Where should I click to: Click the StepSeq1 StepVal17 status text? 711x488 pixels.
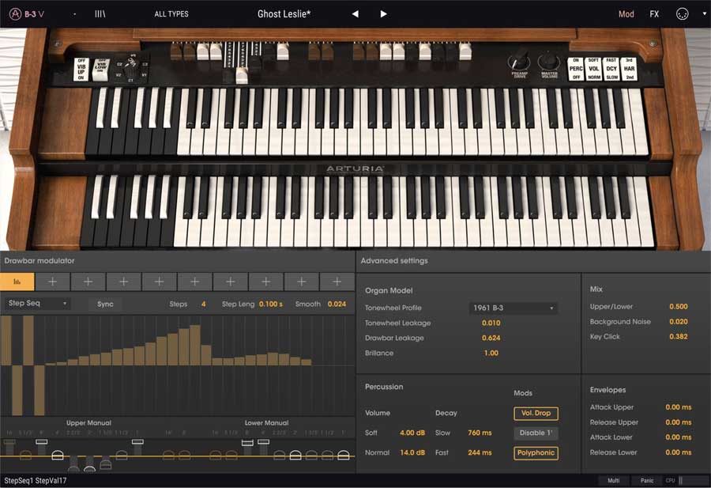36,481
